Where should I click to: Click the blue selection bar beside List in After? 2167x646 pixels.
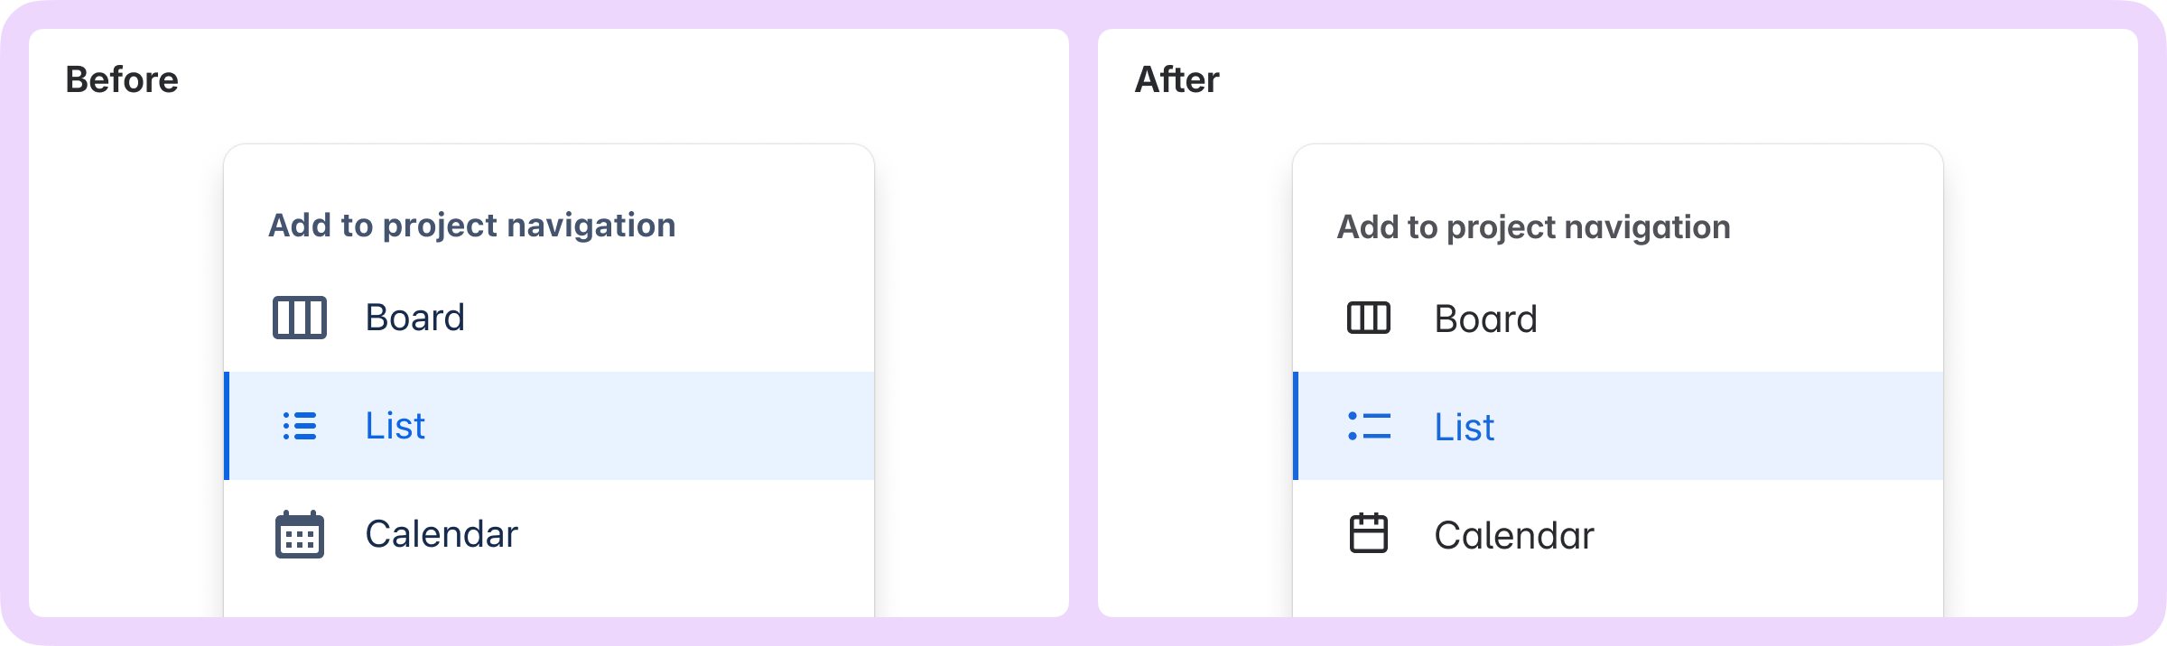(x=1297, y=428)
